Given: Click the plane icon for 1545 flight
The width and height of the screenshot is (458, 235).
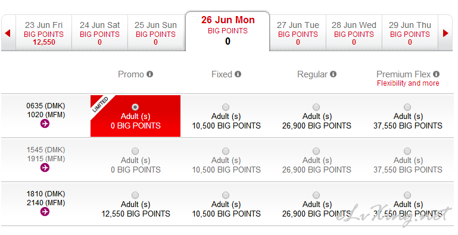Looking at the screenshot, I should (x=45, y=168).
